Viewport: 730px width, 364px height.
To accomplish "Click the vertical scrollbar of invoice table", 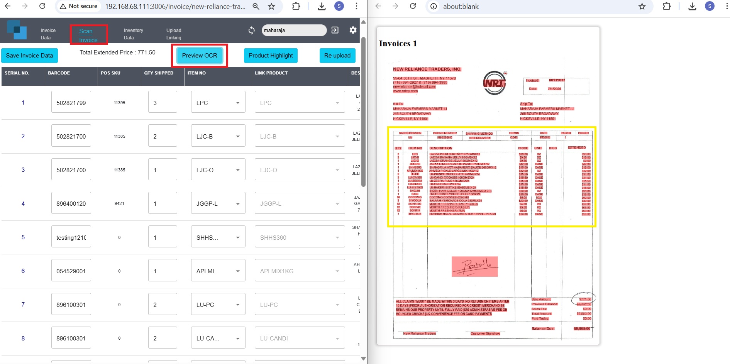I will (x=363, y=112).
